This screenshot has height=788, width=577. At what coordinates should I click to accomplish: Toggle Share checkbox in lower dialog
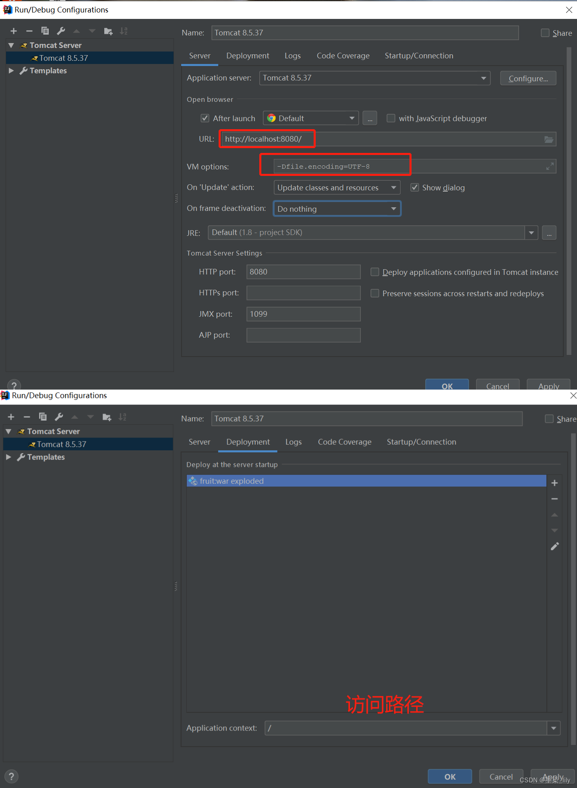pyautogui.click(x=549, y=419)
